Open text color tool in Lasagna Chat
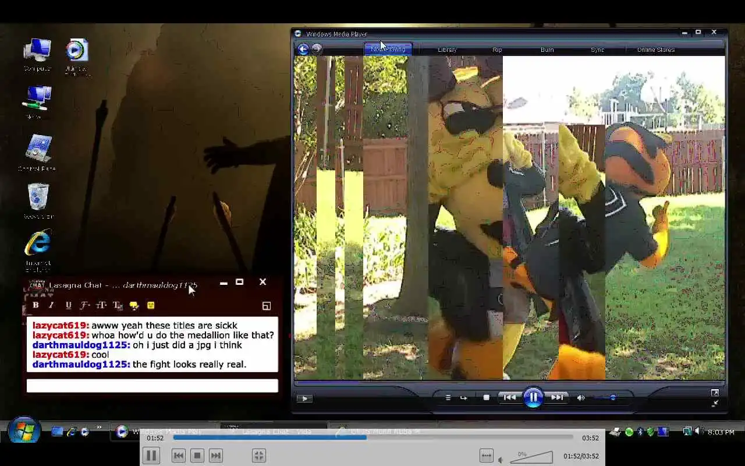This screenshot has height=466, width=745. tap(118, 305)
